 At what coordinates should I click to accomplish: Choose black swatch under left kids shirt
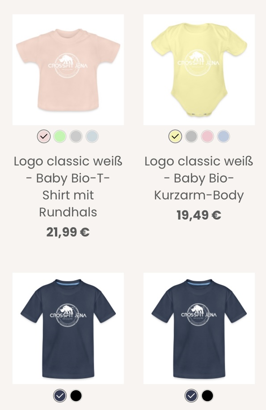point(76,396)
